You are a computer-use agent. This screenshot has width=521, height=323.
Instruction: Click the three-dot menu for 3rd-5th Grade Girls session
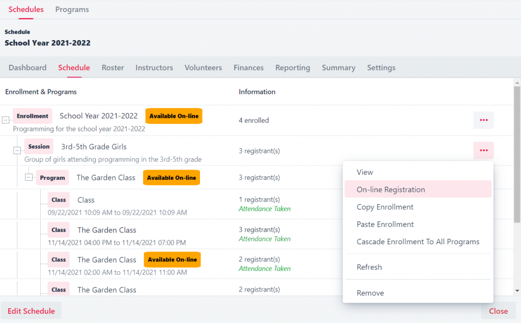point(483,150)
